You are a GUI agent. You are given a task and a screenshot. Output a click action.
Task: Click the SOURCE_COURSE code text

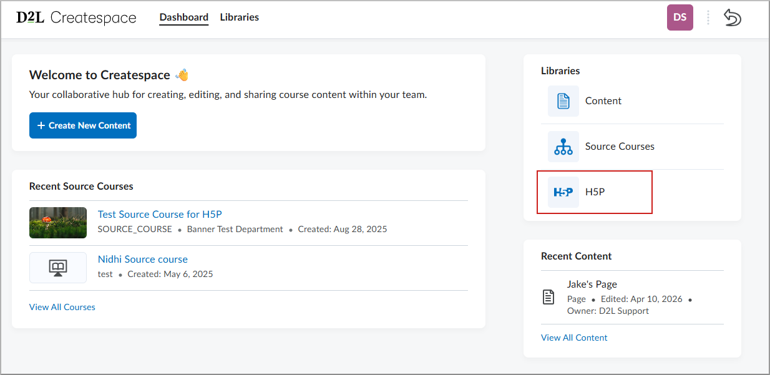135,229
